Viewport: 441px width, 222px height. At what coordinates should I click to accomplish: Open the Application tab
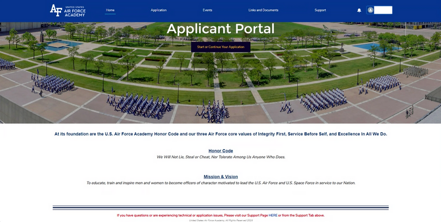(158, 10)
